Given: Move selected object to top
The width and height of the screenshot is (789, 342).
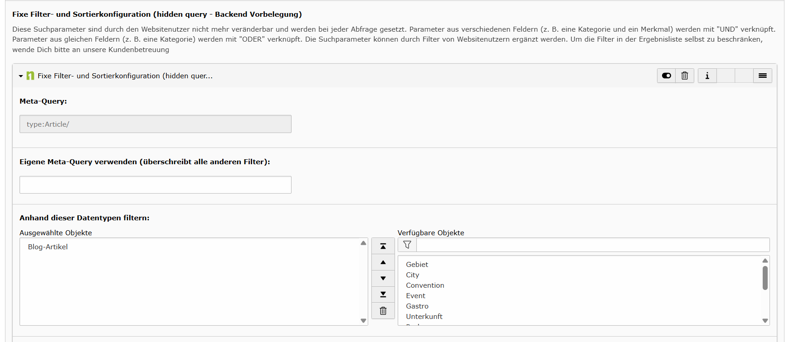Looking at the screenshot, I should [x=383, y=246].
